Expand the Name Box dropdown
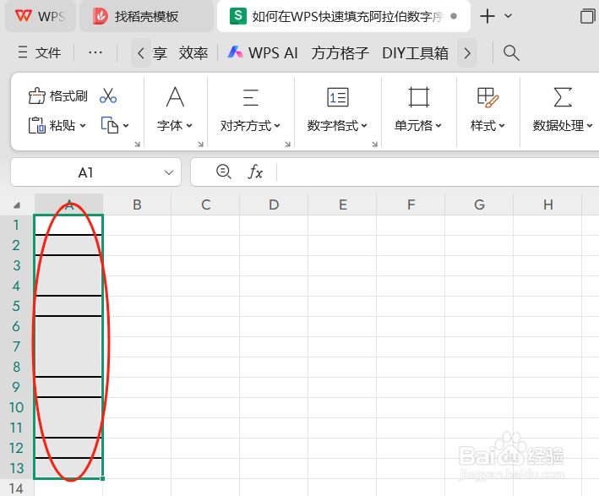The width and height of the screenshot is (599, 496). [169, 172]
